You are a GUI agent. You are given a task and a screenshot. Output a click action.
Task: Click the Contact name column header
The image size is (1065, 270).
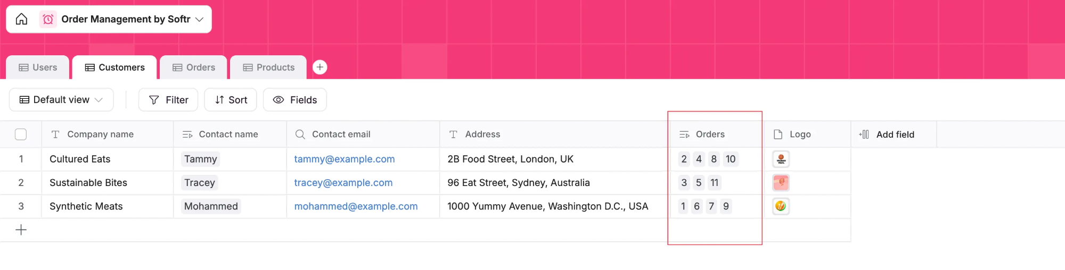point(230,134)
